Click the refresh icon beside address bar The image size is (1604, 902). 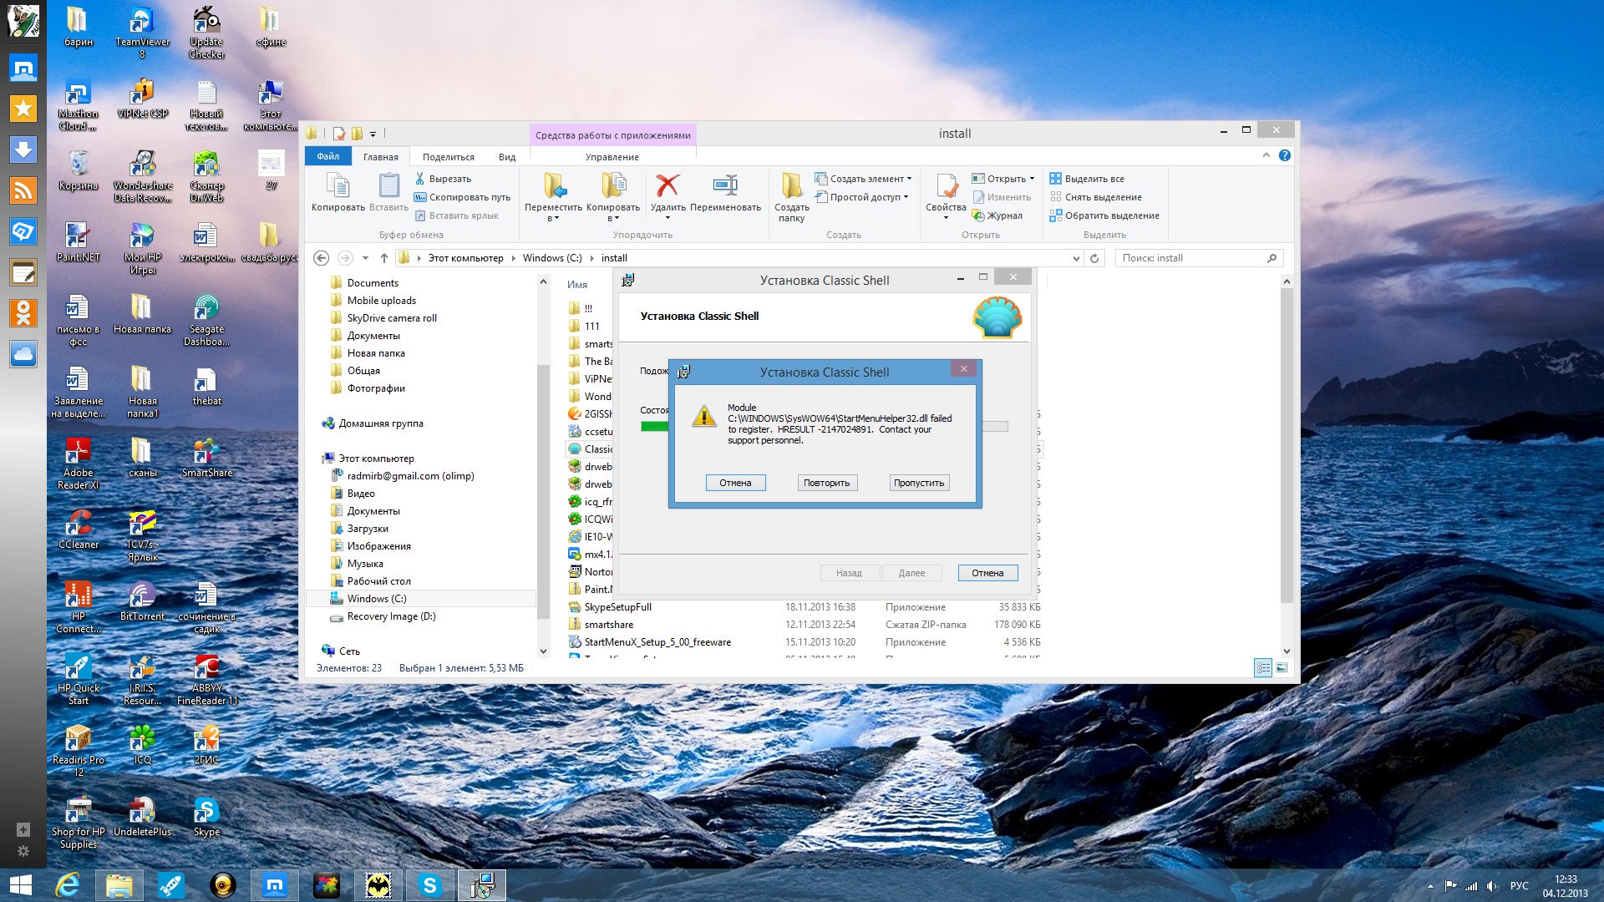click(1094, 258)
